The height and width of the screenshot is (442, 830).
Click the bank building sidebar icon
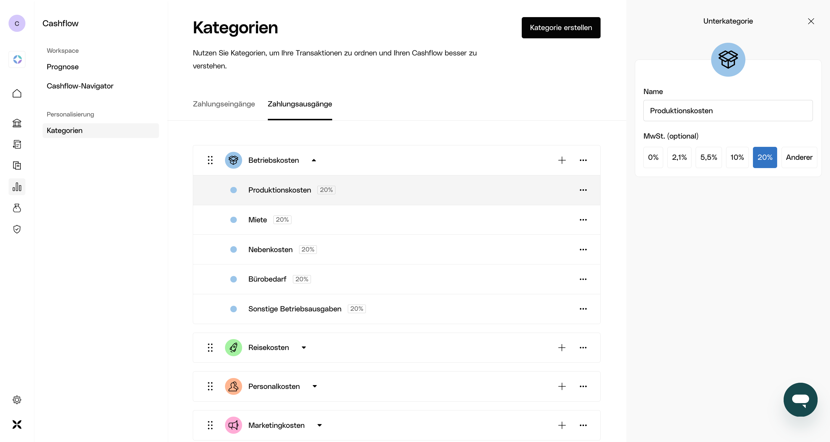17,123
